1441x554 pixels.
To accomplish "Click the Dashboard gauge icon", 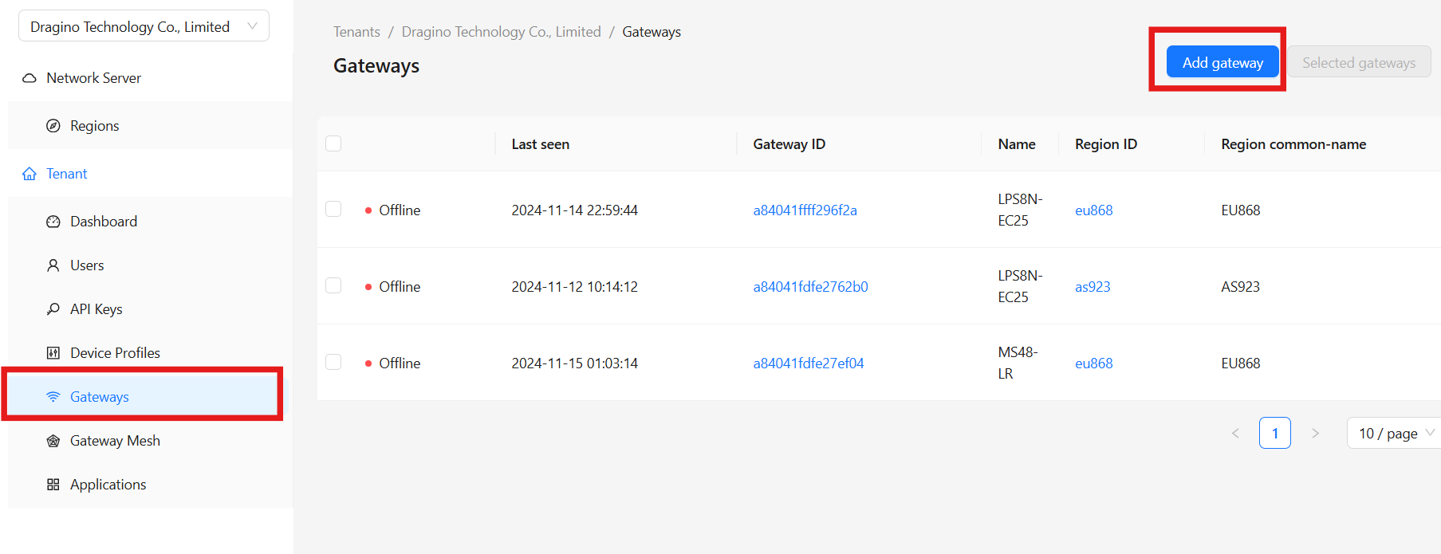I will [x=53, y=222].
